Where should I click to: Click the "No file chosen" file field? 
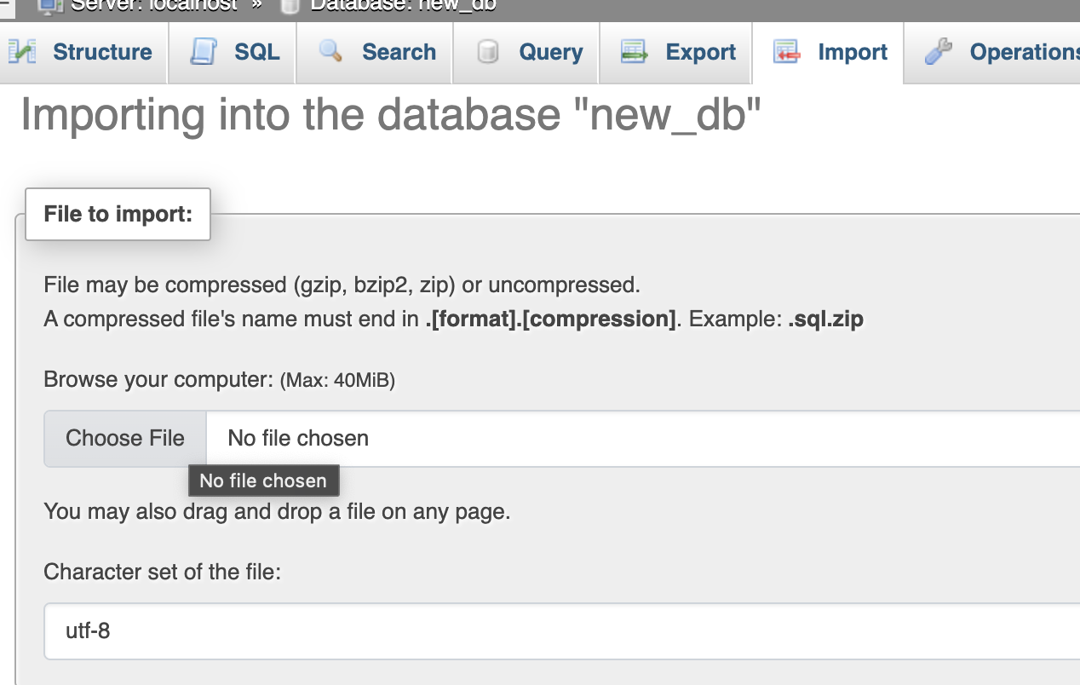tap(596, 439)
